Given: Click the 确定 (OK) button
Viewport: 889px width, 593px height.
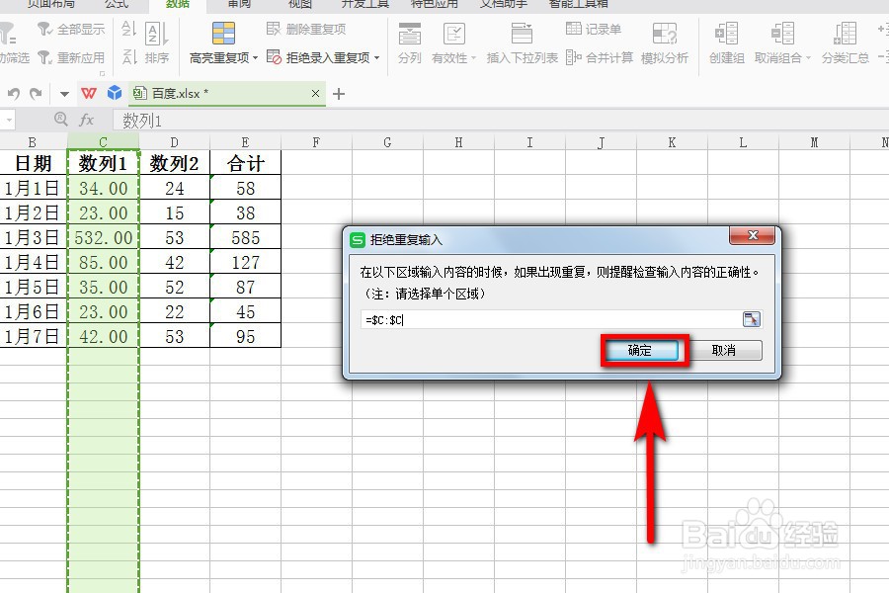Looking at the screenshot, I should 643,350.
